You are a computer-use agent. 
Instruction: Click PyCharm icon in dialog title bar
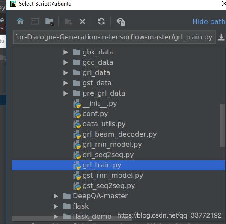point(13,4)
